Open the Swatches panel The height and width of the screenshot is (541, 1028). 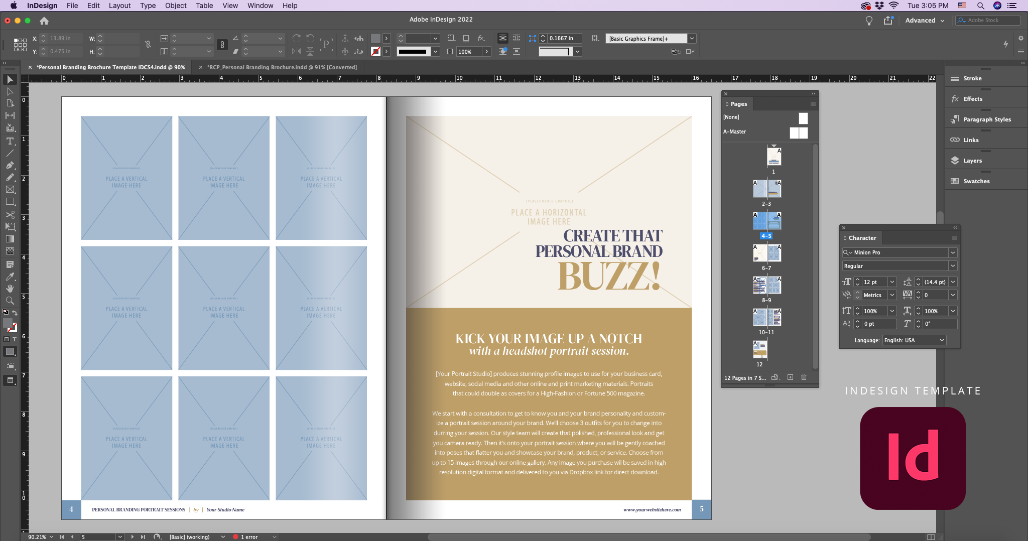coord(976,181)
